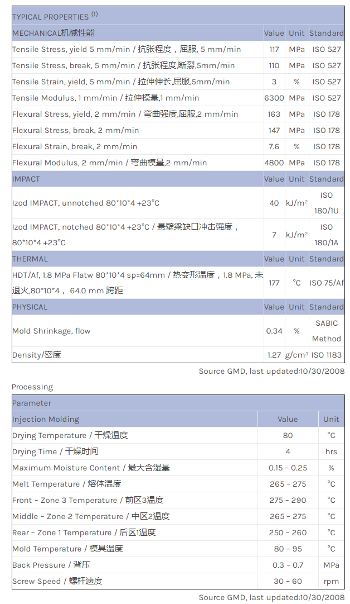350x604 pixels.
Task: Click the Injection Molding column header
Action: click(46, 419)
